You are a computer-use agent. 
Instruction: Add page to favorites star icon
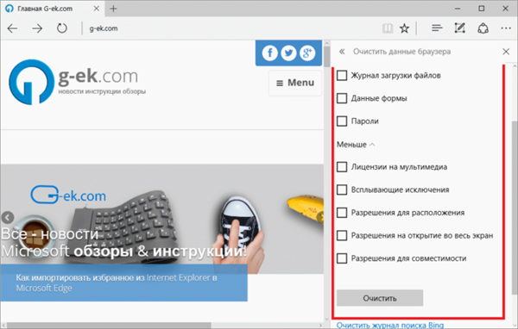click(x=404, y=28)
